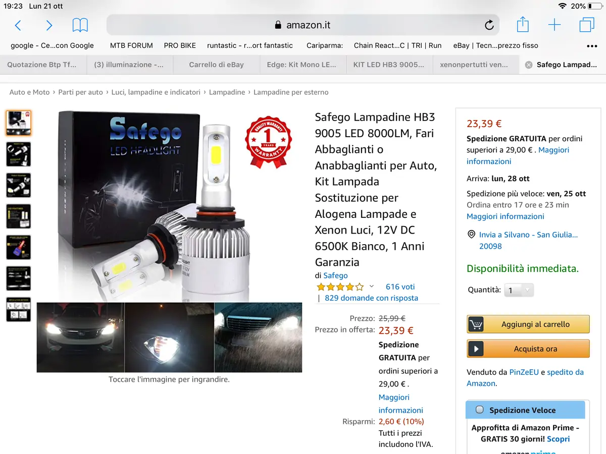
Task: Close the Safego Lampad... tab
Action: click(528, 65)
